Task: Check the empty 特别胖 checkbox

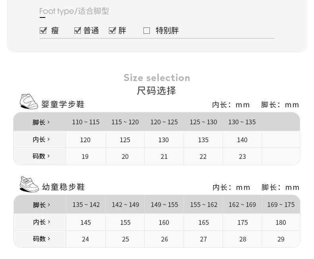Action: click(x=147, y=31)
